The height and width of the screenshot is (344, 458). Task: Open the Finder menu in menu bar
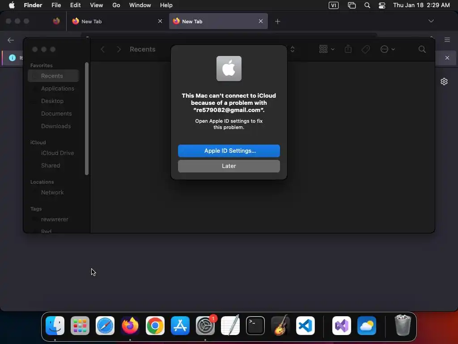point(33,5)
